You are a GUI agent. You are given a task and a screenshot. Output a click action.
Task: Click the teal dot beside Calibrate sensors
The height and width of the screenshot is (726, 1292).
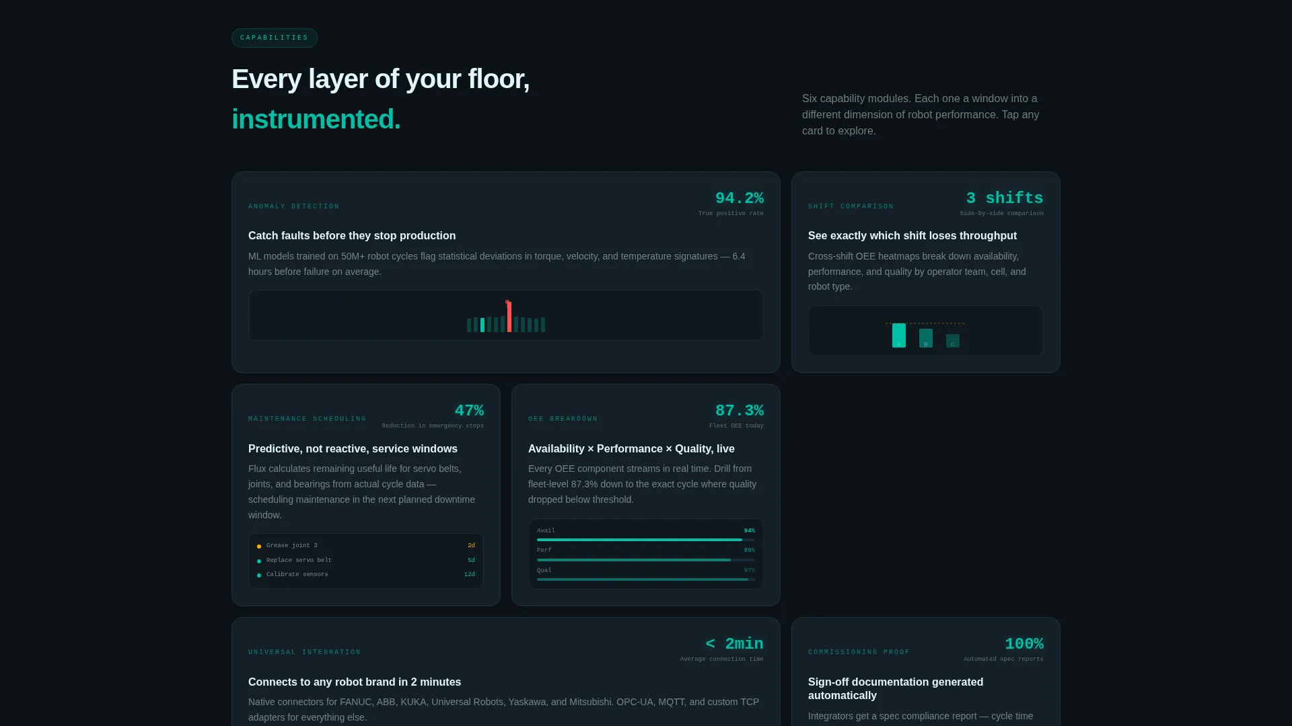(x=259, y=575)
